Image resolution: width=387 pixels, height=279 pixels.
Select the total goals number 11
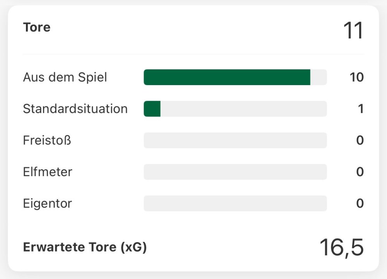353,31
